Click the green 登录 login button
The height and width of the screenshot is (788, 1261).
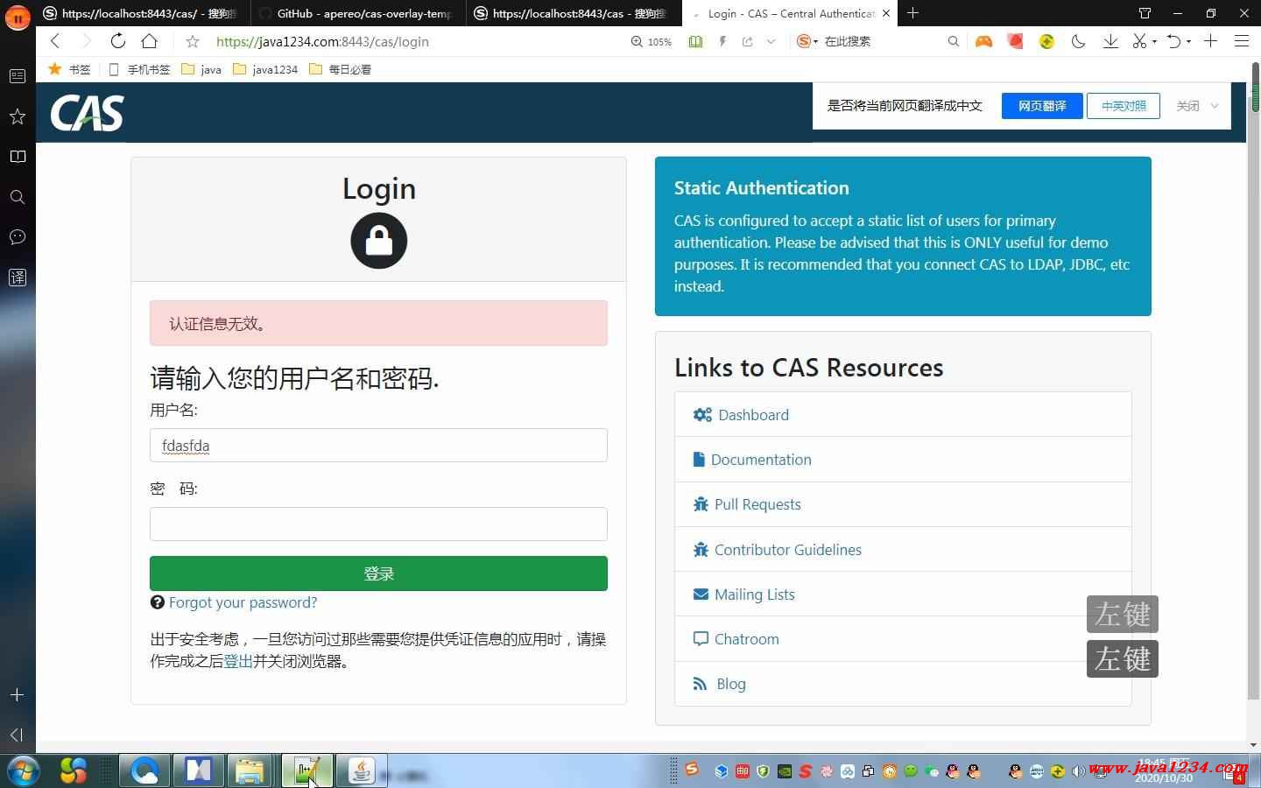(378, 573)
